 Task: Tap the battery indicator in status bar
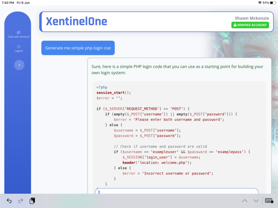pos(273,3)
